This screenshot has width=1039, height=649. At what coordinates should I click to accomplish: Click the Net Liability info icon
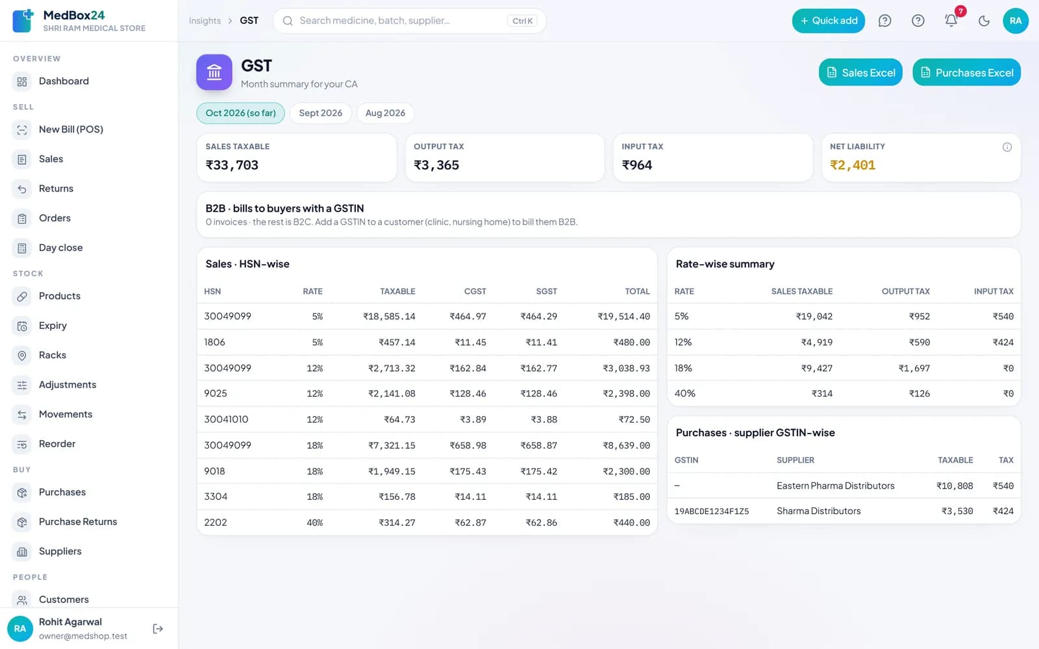(x=1007, y=147)
